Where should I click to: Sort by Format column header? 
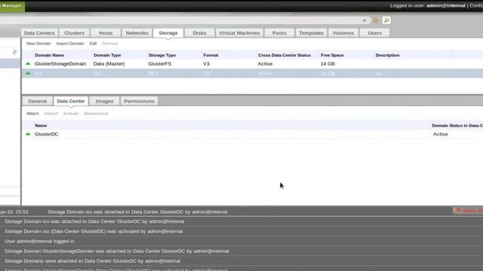[x=211, y=55]
